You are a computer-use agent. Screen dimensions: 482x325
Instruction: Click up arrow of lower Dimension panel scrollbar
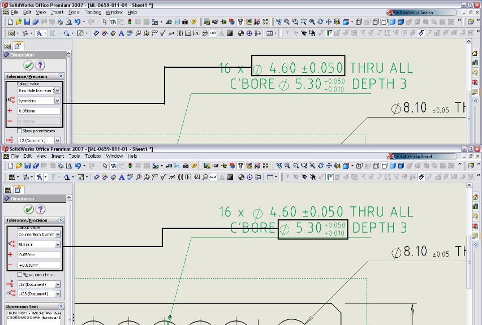click(69, 197)
